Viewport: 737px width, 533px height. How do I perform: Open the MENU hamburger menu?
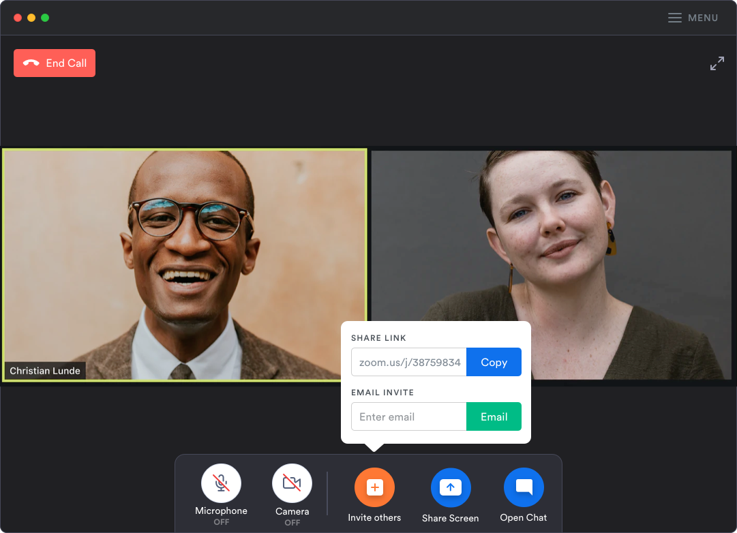[x=693, y=18]
